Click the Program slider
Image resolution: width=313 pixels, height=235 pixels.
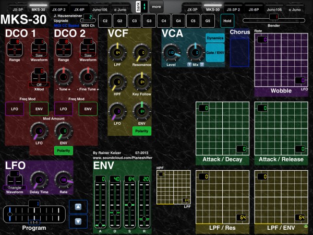(34, 214)
